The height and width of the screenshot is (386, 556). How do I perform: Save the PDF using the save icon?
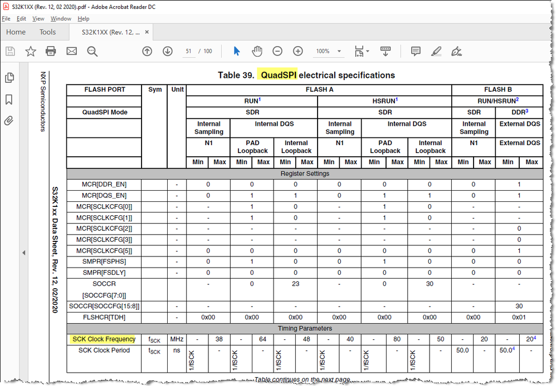point(9,51)
